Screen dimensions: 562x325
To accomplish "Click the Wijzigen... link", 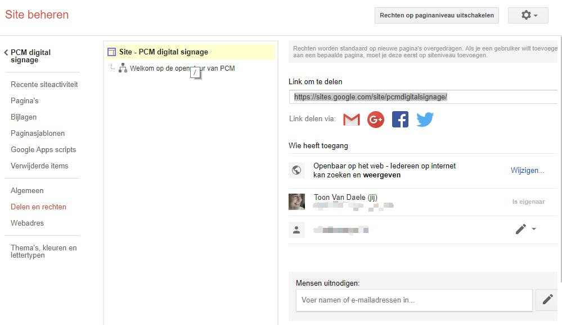I will pos(527,171).
